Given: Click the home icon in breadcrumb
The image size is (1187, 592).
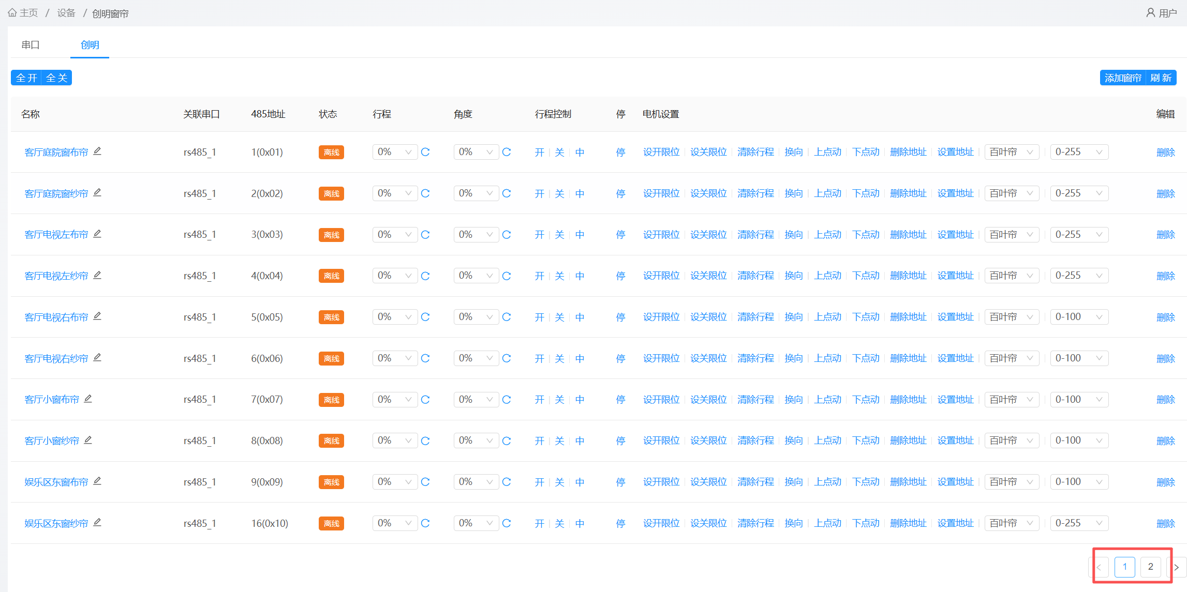Looking at the screenshot, I should (x=12, y=13).
